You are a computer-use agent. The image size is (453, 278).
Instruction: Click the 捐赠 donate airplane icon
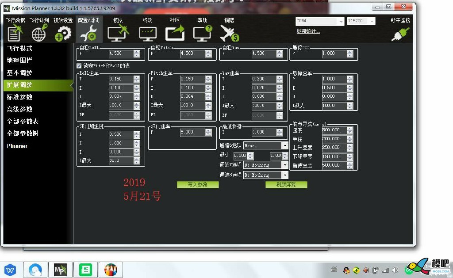click(x=230, y=33)
